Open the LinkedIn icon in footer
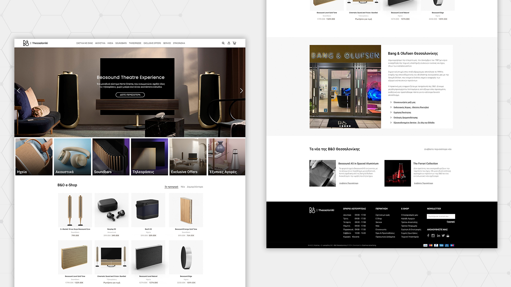 pyautogui.click(x=438, y=236)
